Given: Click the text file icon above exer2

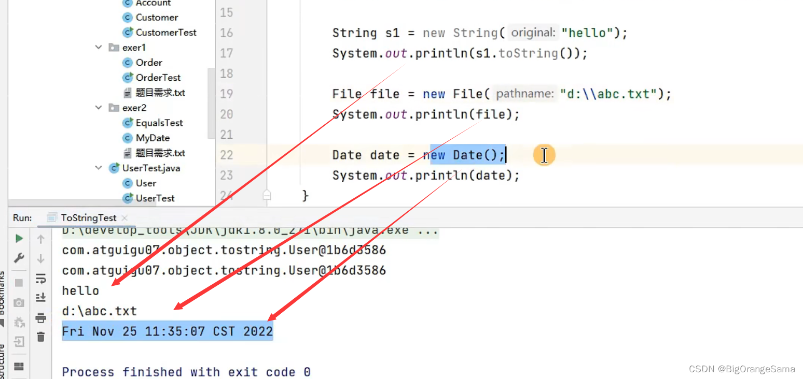Looking at the screenshot, I should point(128,93).
